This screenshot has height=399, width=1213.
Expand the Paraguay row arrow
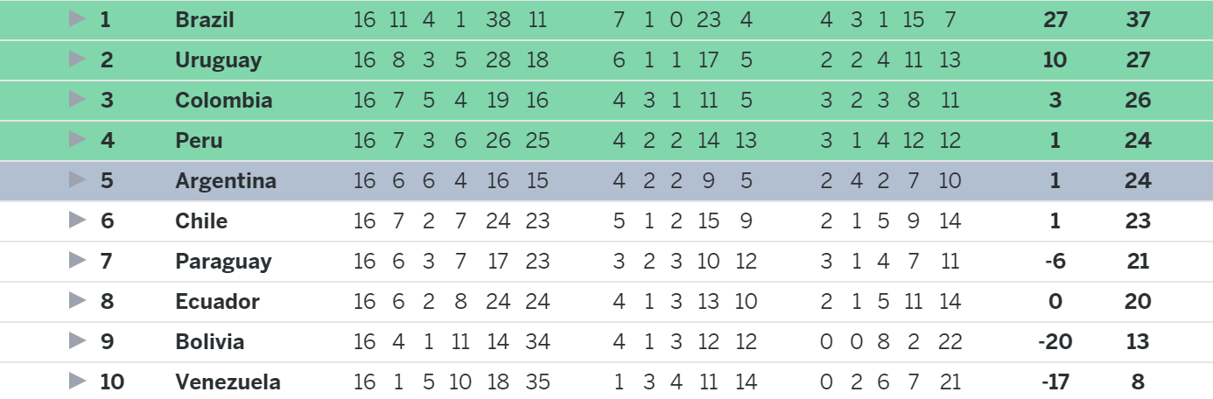pyautogui.click(x=78, y=260)
